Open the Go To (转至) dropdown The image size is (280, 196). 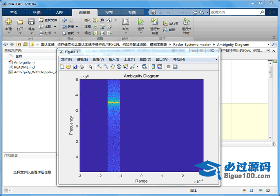click(77, 27)
